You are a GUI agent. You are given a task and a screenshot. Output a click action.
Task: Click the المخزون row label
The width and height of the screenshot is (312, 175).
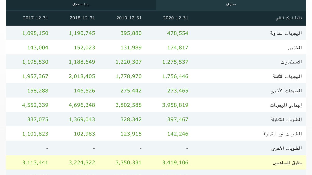[x=295, y=48]
